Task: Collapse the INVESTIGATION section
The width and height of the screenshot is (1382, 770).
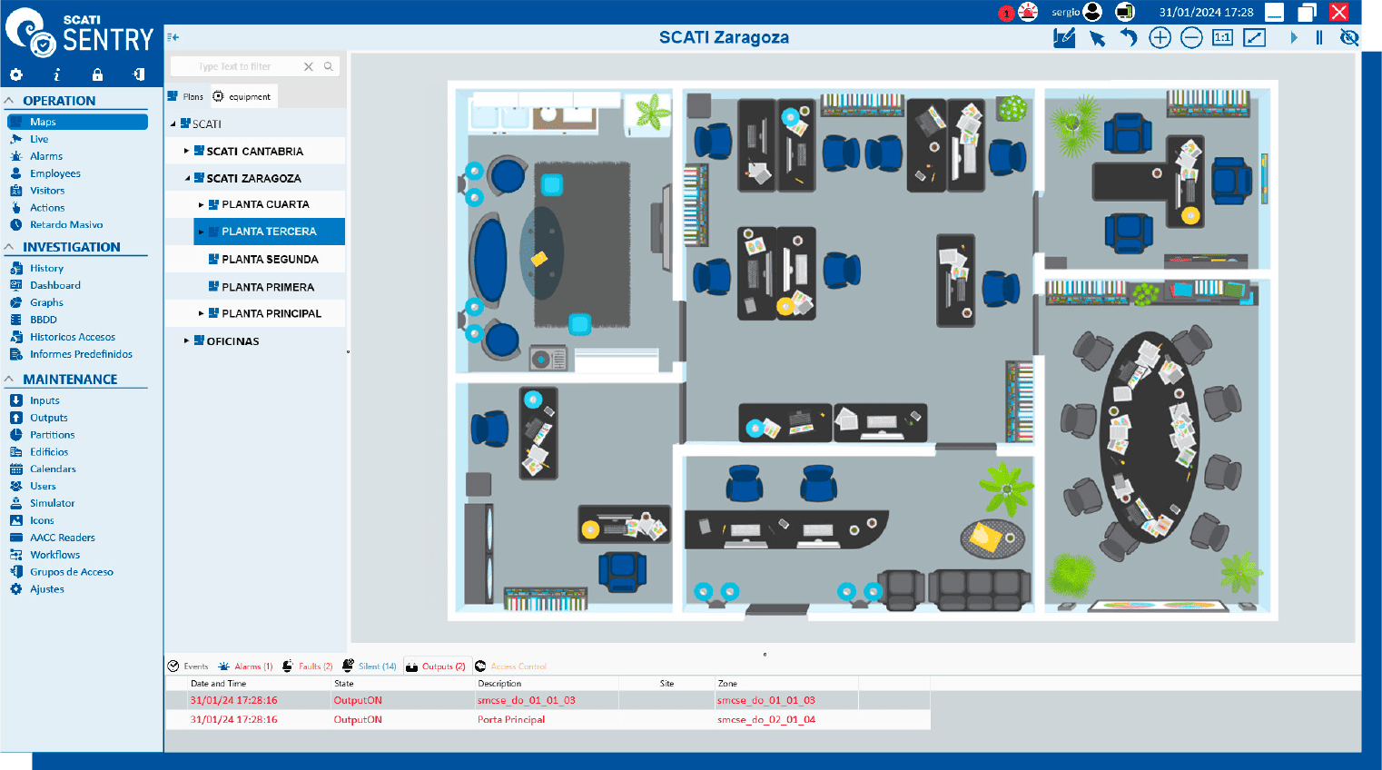Action: coord(9,247)
